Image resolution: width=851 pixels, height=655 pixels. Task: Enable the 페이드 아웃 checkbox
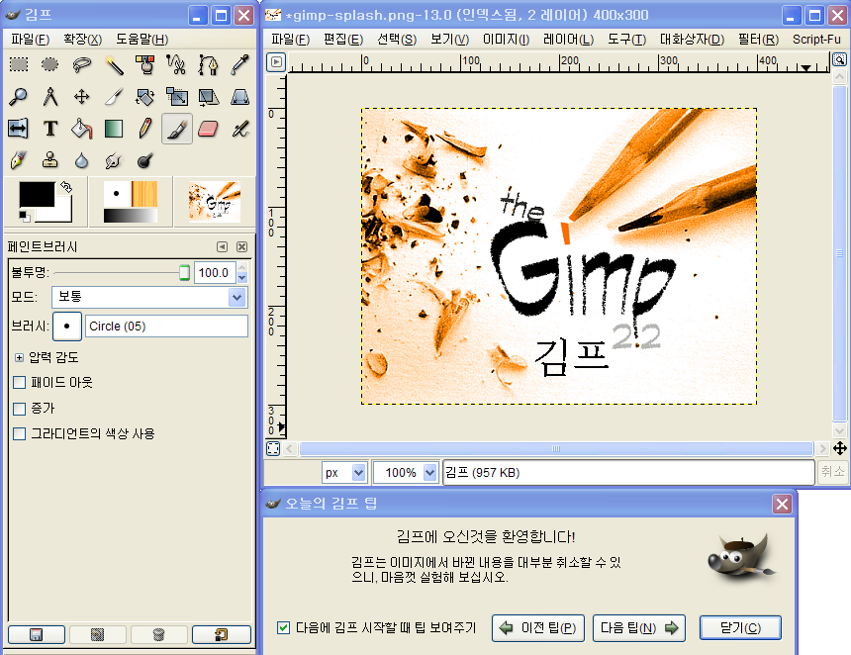(20, 383)
